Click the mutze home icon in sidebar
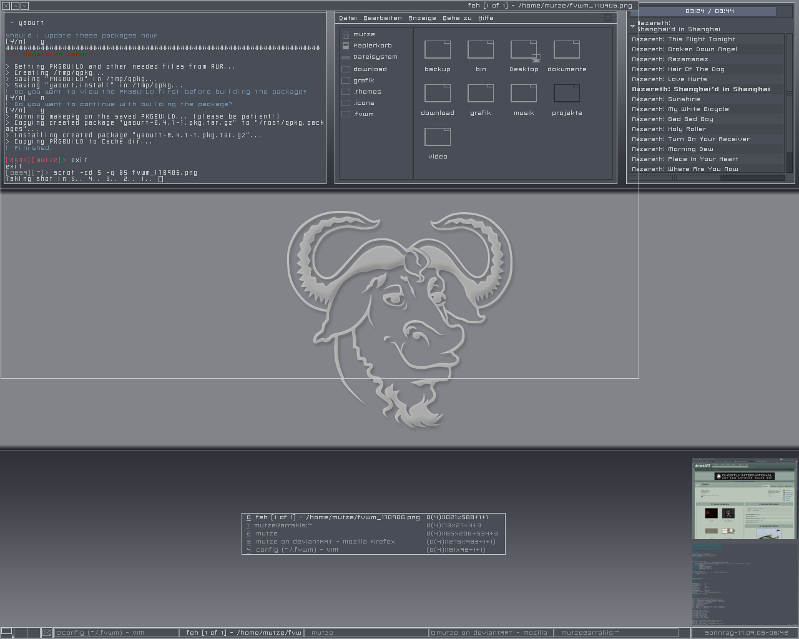Image resolution: width=799 pixels, height=639 pixels. (x=346, y=34)
